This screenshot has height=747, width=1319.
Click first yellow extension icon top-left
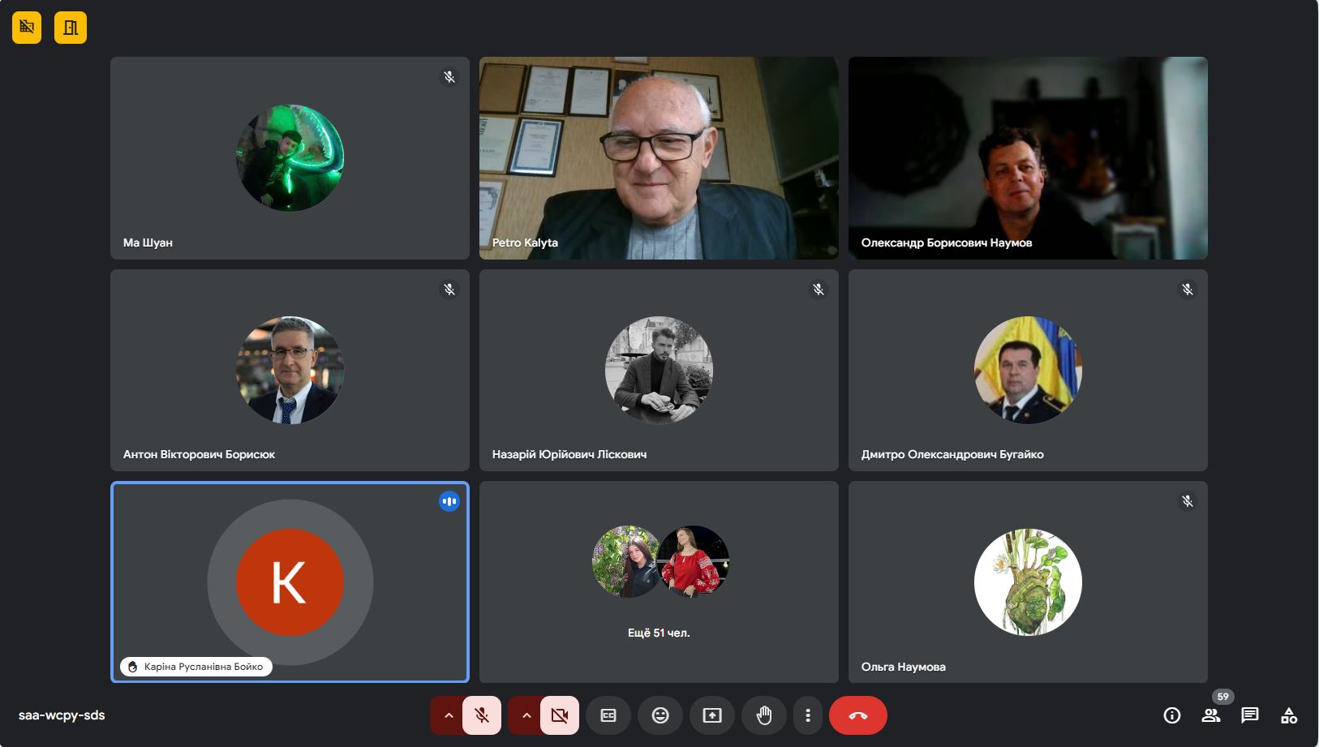point(27,28)
